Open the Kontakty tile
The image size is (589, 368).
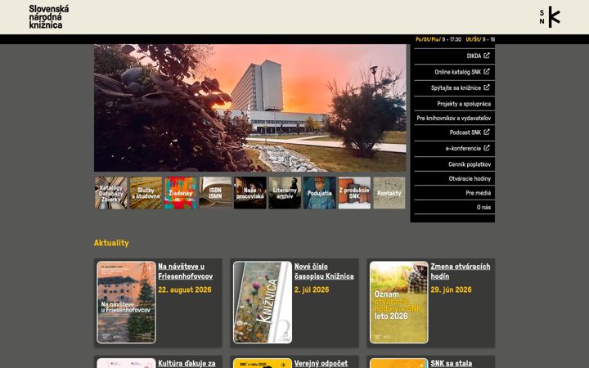[x=389, y=193]
